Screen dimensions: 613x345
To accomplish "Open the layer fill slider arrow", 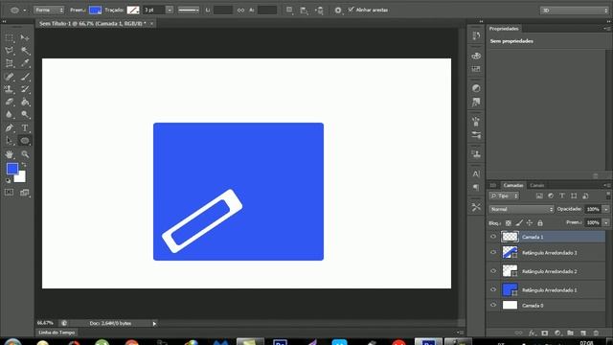I will [x=606, y=222].
